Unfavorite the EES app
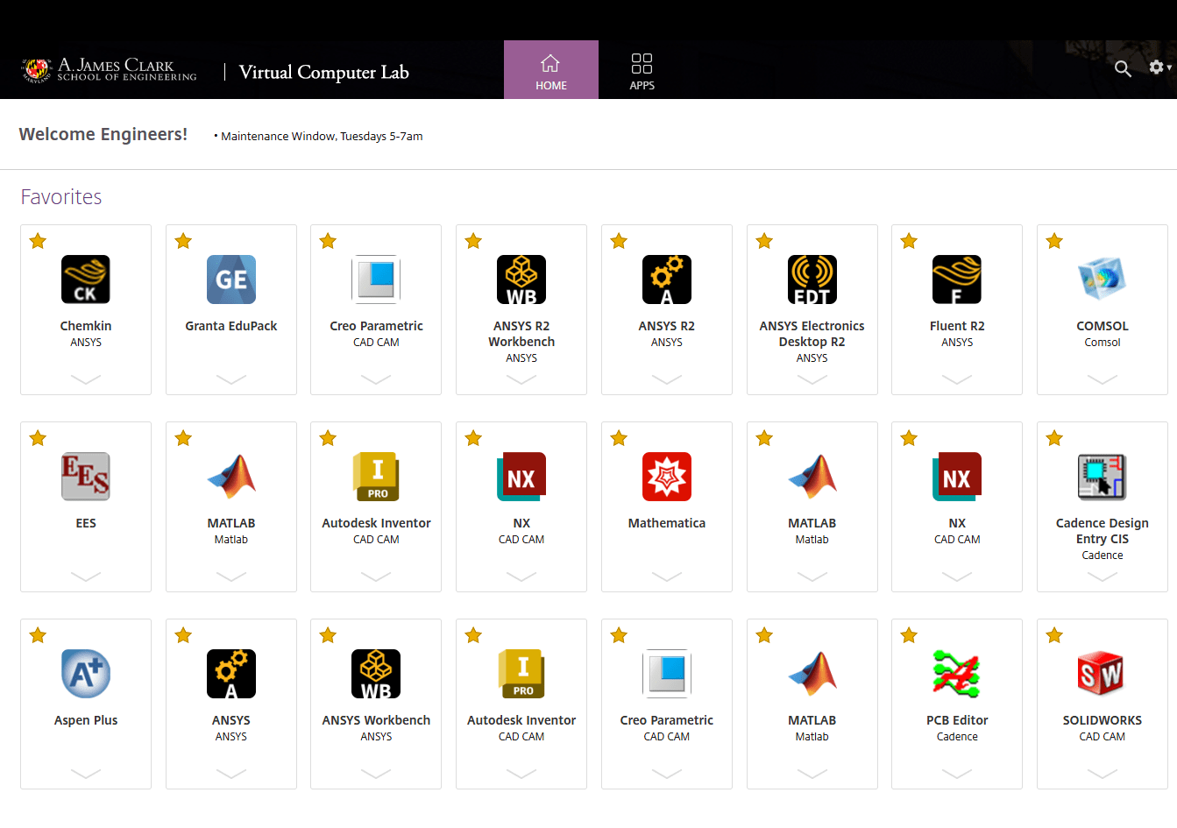The height and width of the screenshot is (828, 1177). tap(37, 437)
